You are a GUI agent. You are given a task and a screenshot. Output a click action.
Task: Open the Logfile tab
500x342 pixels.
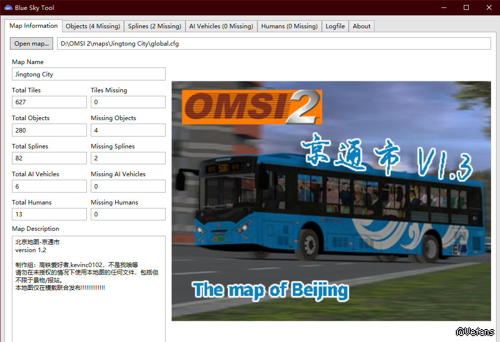[335, 26]
